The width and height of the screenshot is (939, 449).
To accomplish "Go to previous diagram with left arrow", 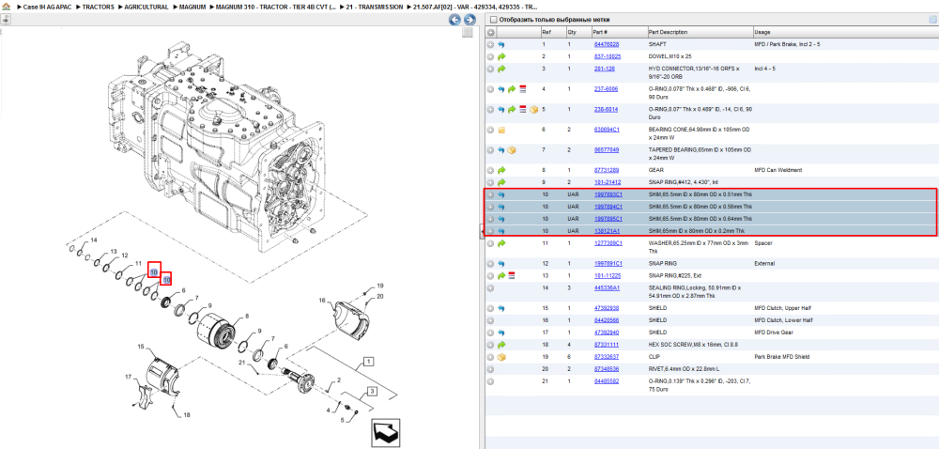I will click(455, 20).
